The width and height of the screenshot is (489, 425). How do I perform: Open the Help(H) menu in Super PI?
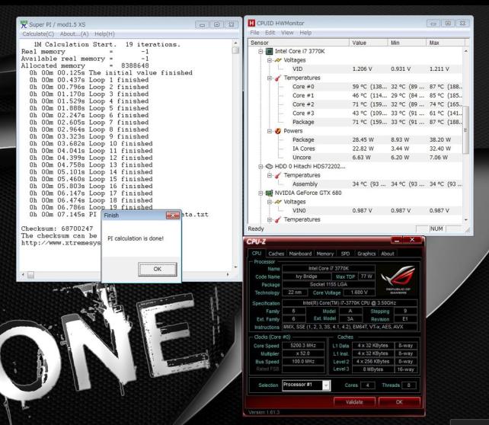104,34
